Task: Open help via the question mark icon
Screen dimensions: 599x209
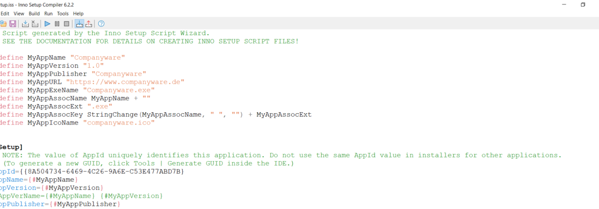Action: [101, 24]
